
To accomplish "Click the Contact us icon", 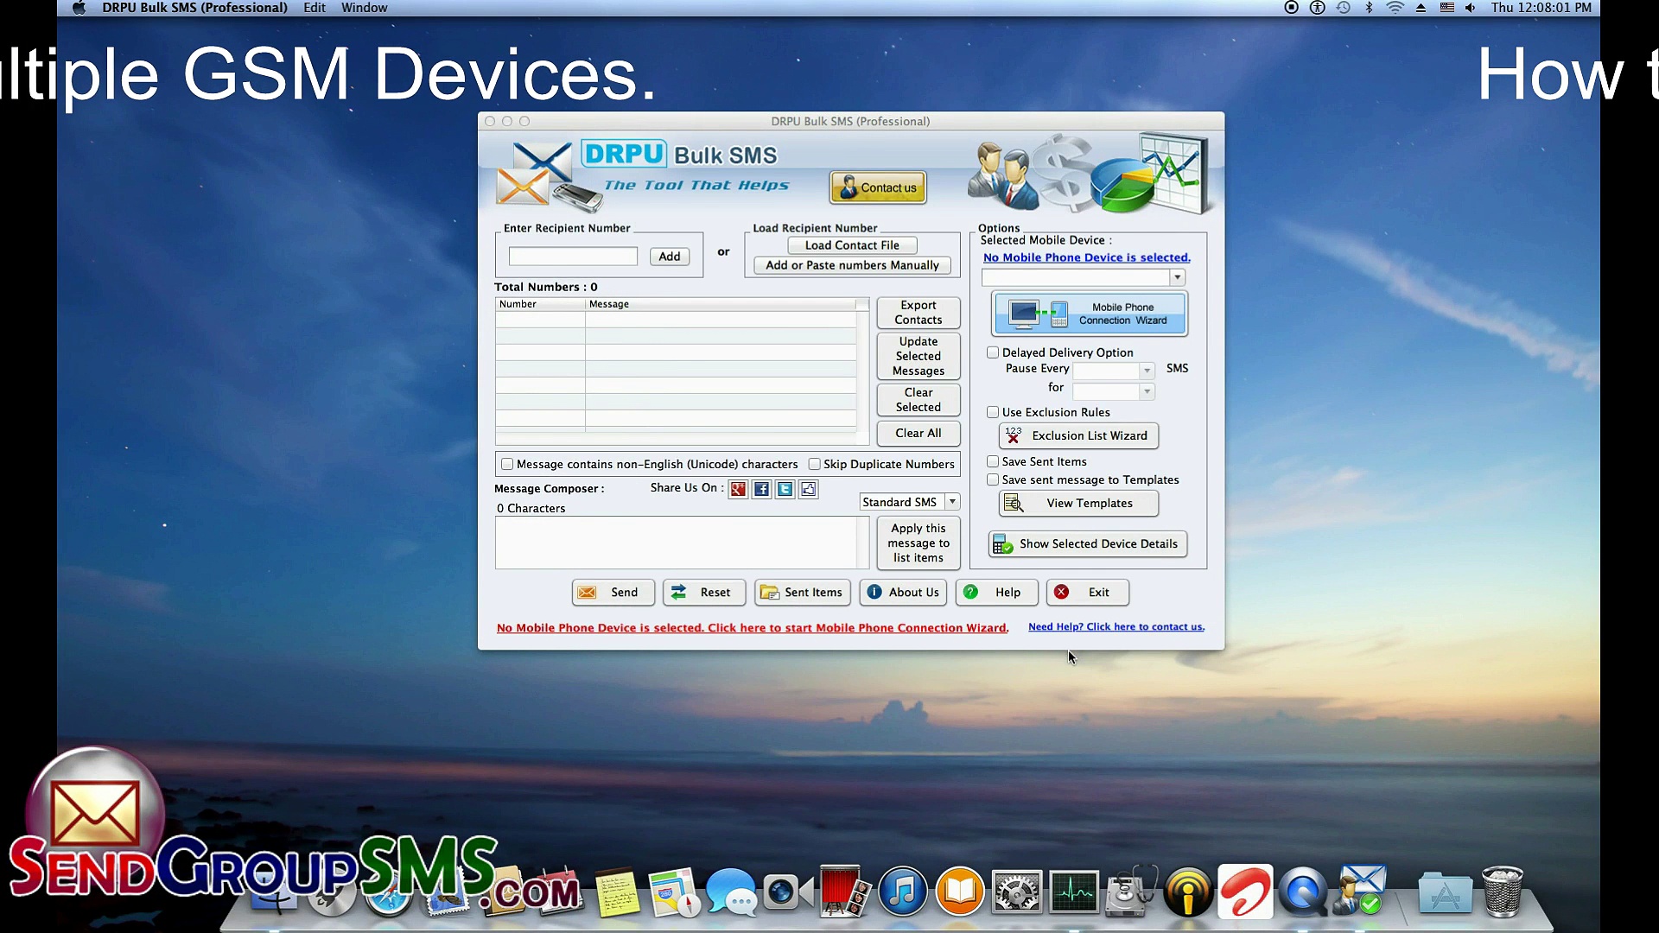I will pyautogui.click(x=879, y=187).
